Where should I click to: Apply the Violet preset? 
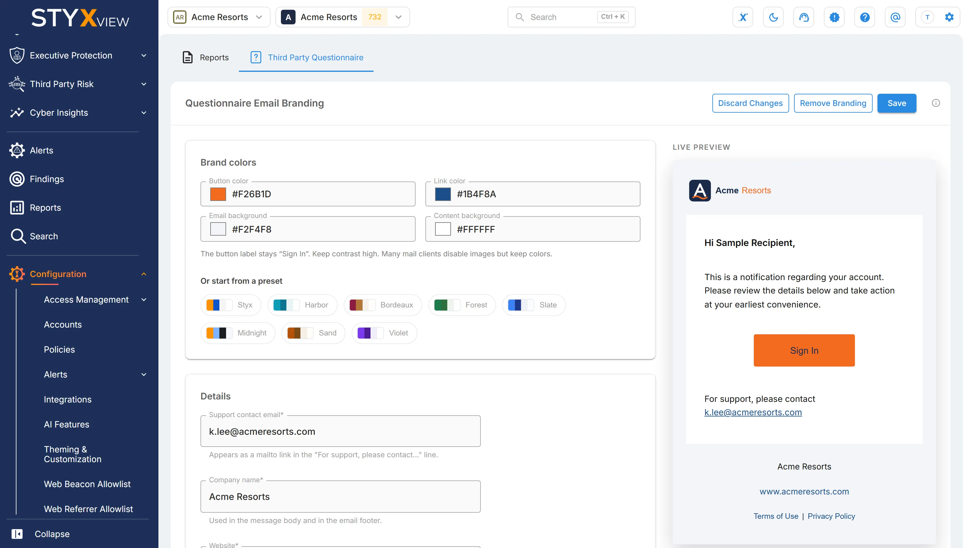pos(384,333)
